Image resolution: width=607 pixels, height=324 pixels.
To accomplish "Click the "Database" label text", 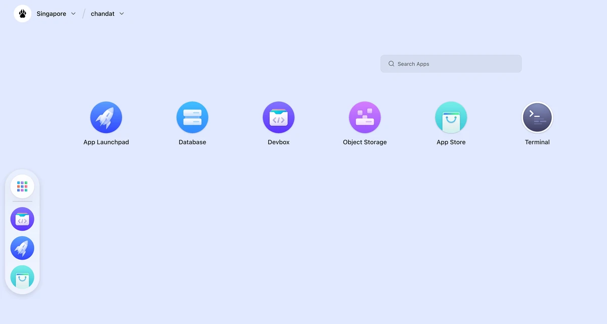I will [192, 142].
